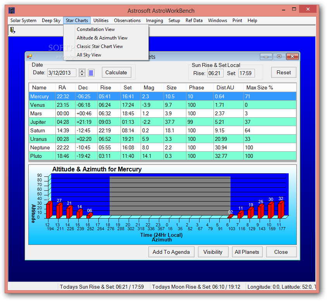
Task: Select the Jupiter row
Action: 162,122
